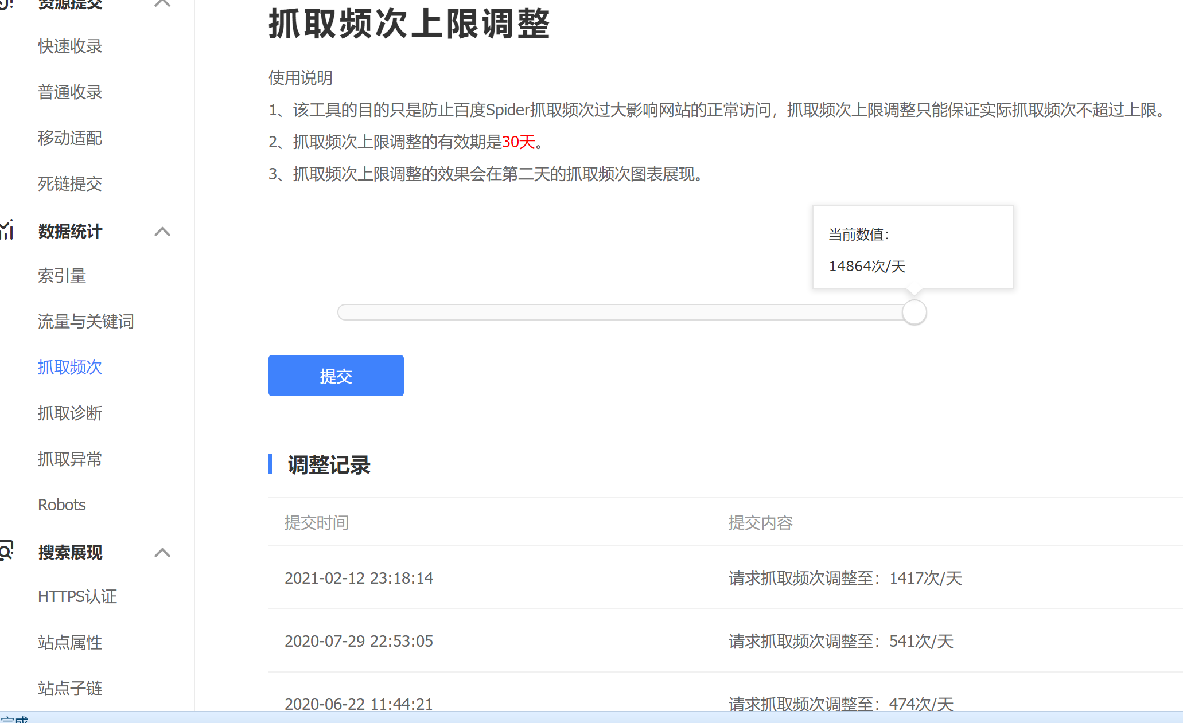1183x723 pixels.
Task: Click the 数据统计 chart icon in the sidebar
Action: [x=7, y=231]
